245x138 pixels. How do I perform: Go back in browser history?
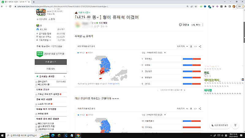2,6
